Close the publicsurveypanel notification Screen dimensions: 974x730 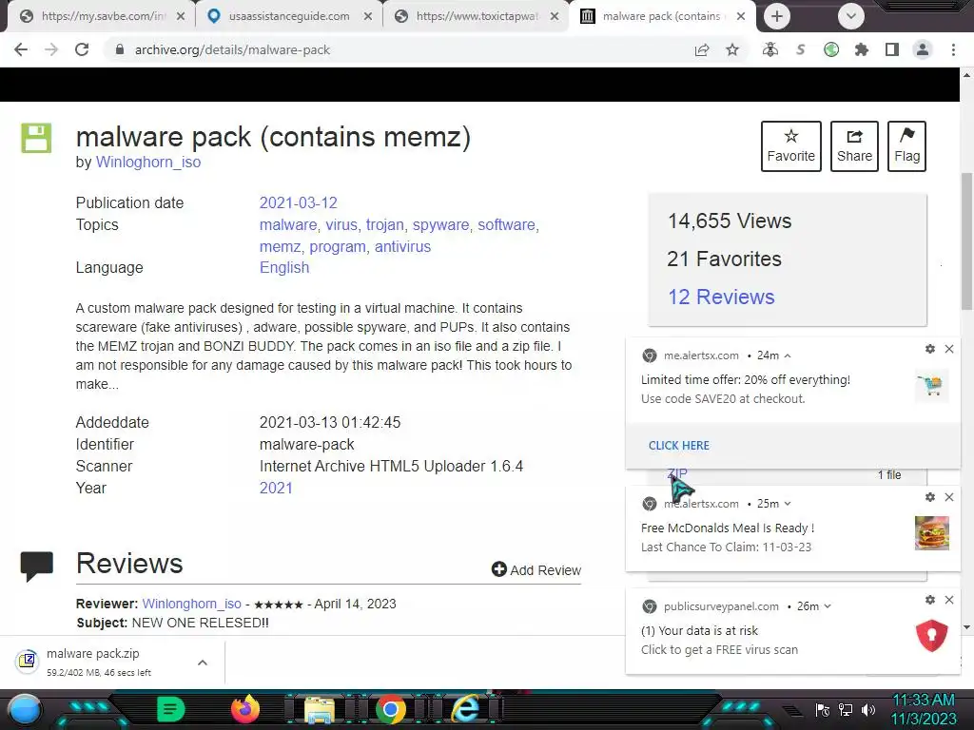tap(948, 600)
